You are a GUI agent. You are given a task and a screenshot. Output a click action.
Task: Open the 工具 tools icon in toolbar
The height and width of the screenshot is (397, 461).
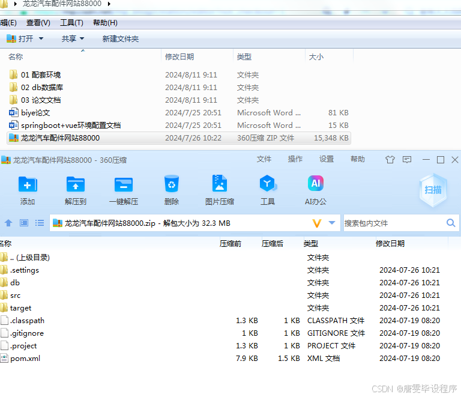click(x=268, y=184)
